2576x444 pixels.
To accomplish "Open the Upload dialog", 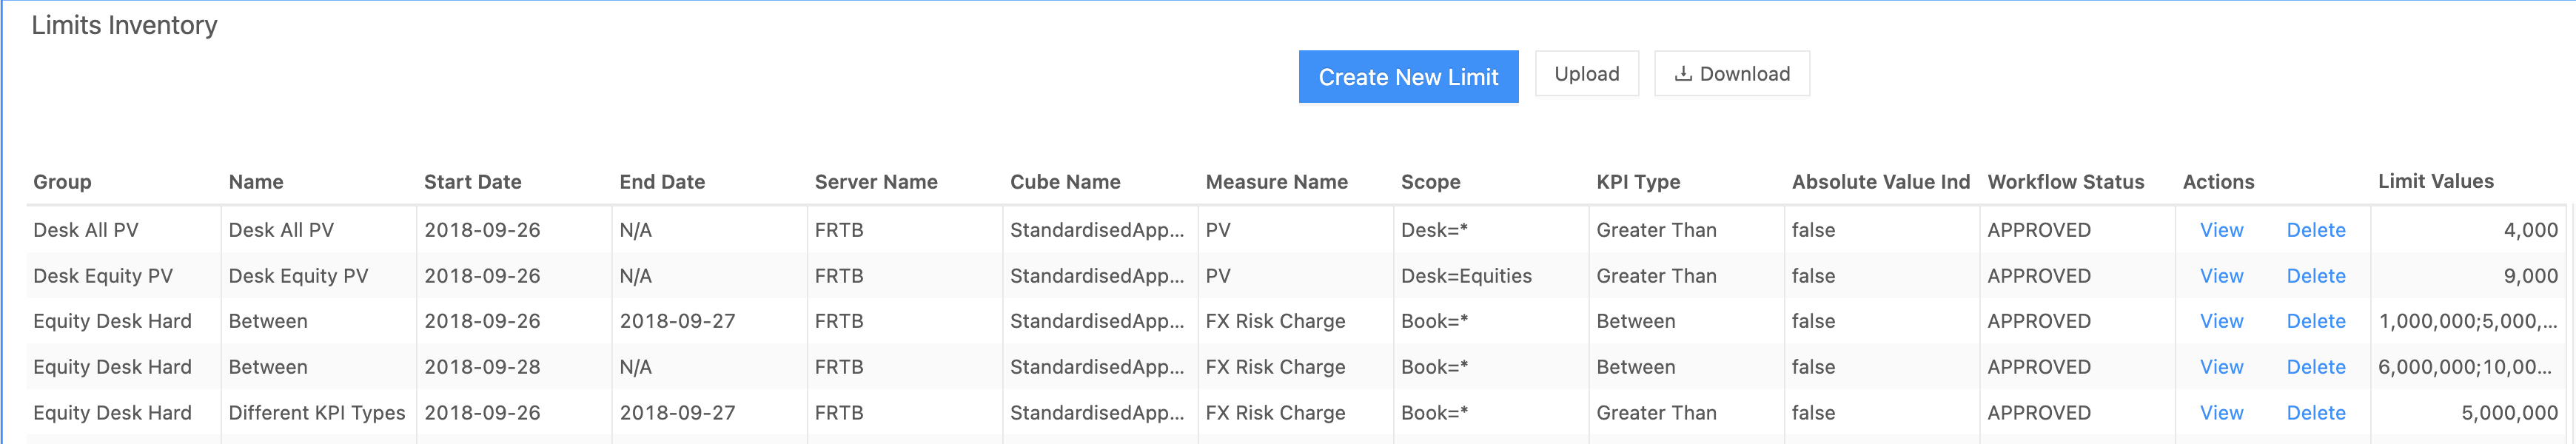I will (1587, 74).
